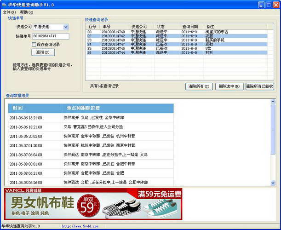Click the http://www.5vdd.com status bar link
Screen dimensions: 281x230
tap(80, 226)
